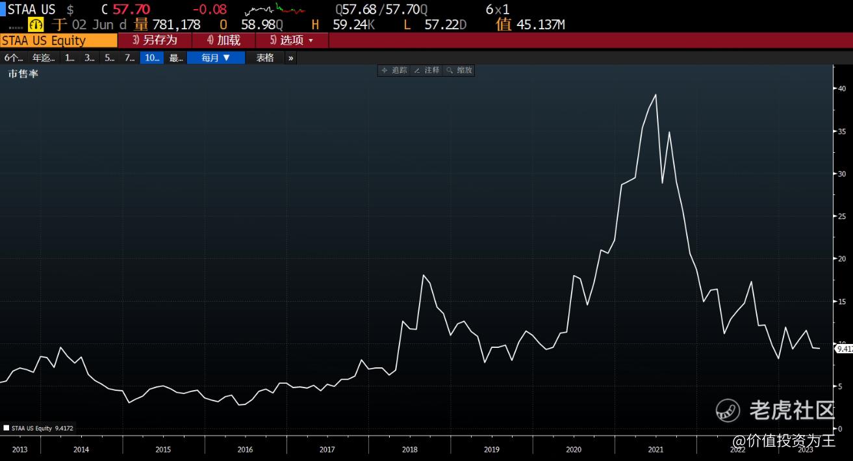This screenshot has width=853, height=461.
Task: Click the high price 59.24
Action: click(351, 25)
